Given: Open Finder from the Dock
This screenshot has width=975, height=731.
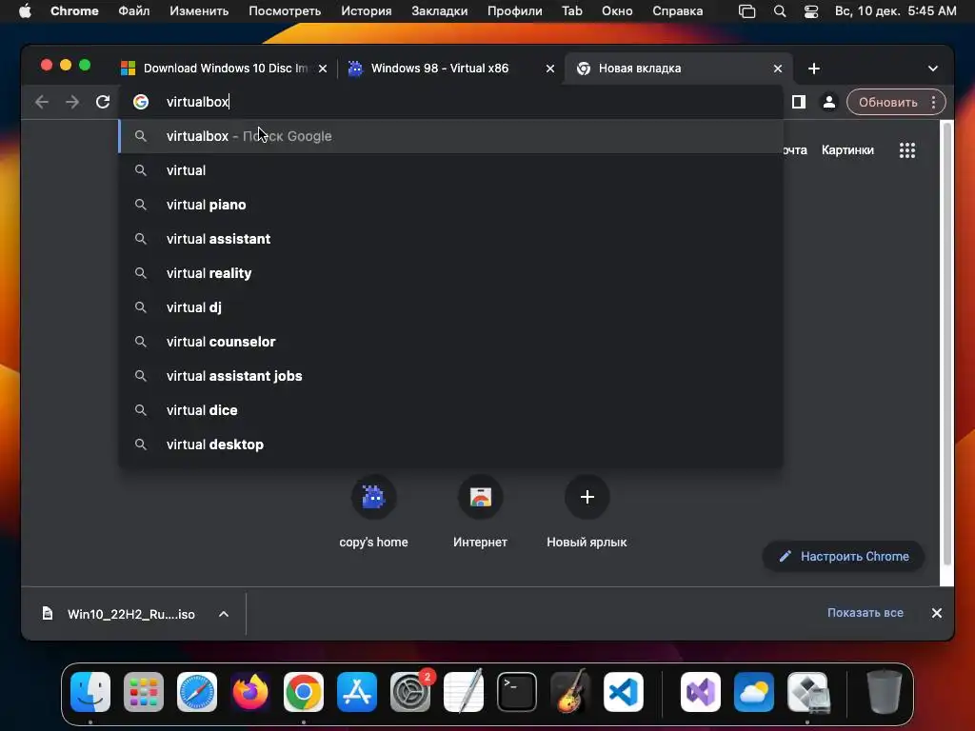Looking at the screenshot, I should click(x=90, y=692).
